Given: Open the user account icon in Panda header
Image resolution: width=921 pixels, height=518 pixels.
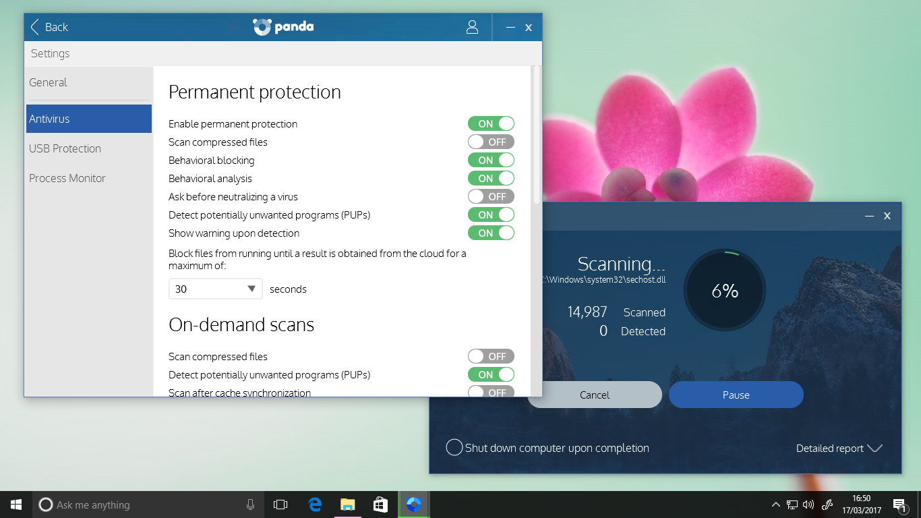Looking at the screenshot, I should pos(472,27).
